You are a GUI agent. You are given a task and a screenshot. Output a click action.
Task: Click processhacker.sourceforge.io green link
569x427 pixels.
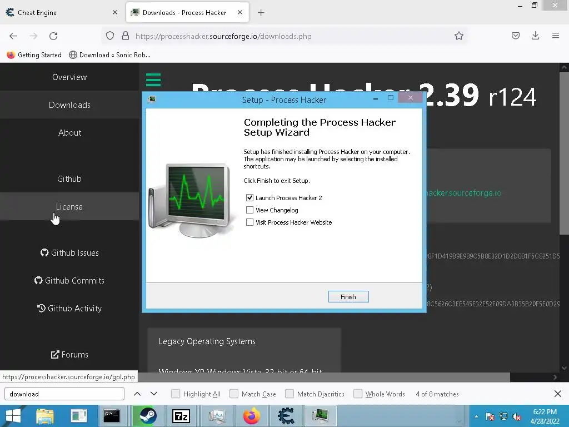464,193
